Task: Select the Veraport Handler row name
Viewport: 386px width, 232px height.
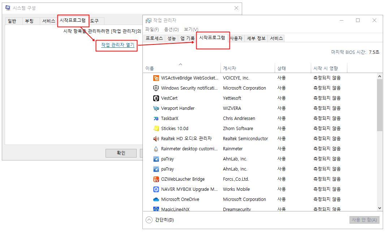Action: pyautogui.click(x=178, y=108)
